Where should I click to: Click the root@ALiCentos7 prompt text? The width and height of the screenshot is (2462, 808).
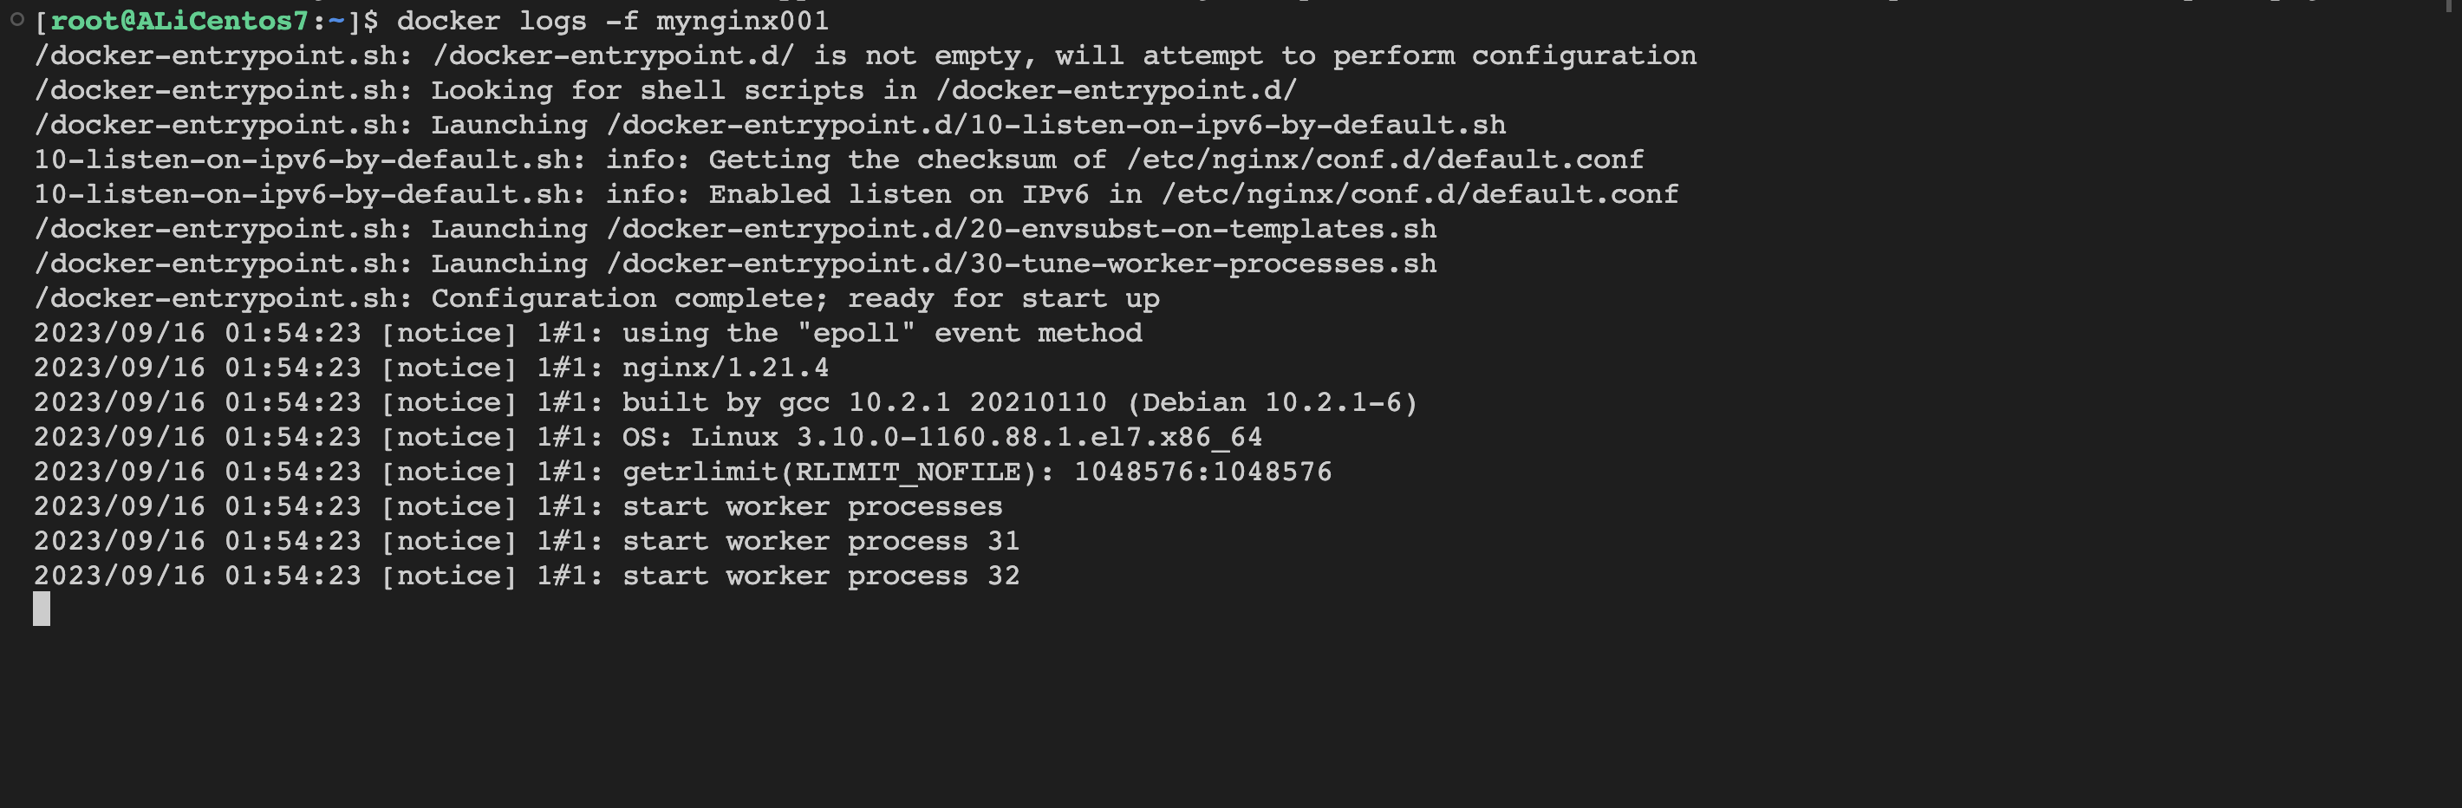[x=179, y=21]
